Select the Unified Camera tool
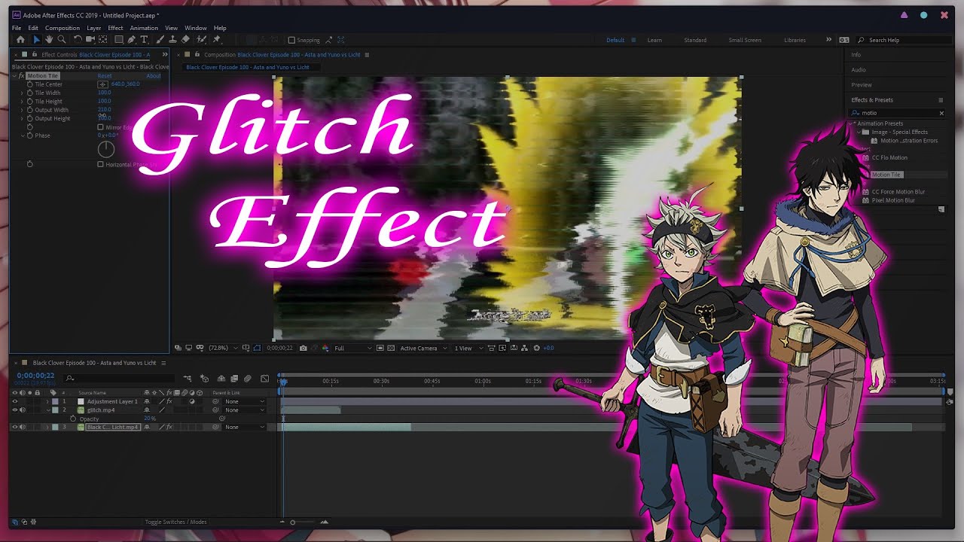This screenshot has width=964, height=542. pos(90,40)
